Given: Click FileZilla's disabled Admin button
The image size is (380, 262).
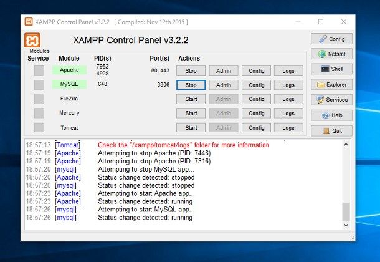Looking at the screenshot, I should [224, 99].
